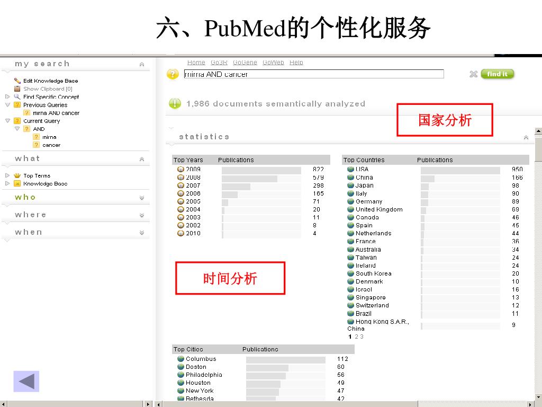The image size is (542, 407).
Task: Clear the query with the X icon
Action: point(473,74)
